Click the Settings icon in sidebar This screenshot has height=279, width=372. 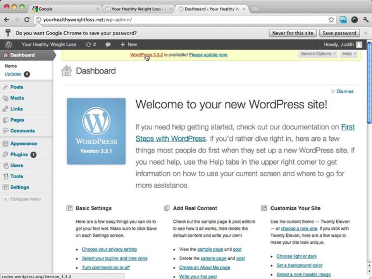pyautogui.click(x=5, y=187)
